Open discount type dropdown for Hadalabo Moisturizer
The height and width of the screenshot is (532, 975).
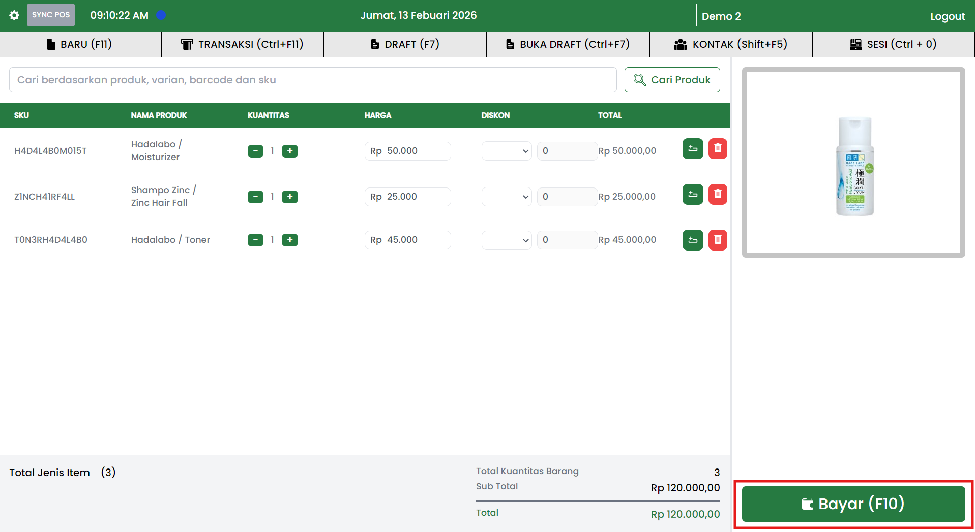pyautogui.click(x=506, y=151)
